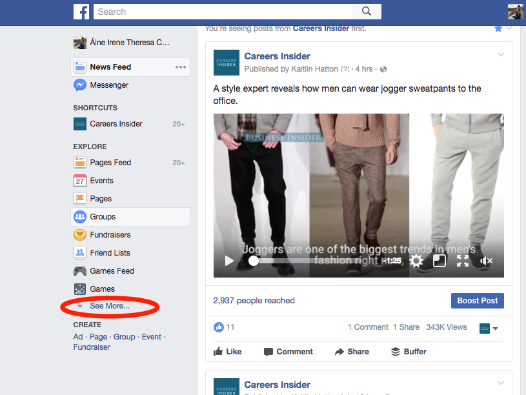Click the 2,937 people reached link

coord(254,300)
